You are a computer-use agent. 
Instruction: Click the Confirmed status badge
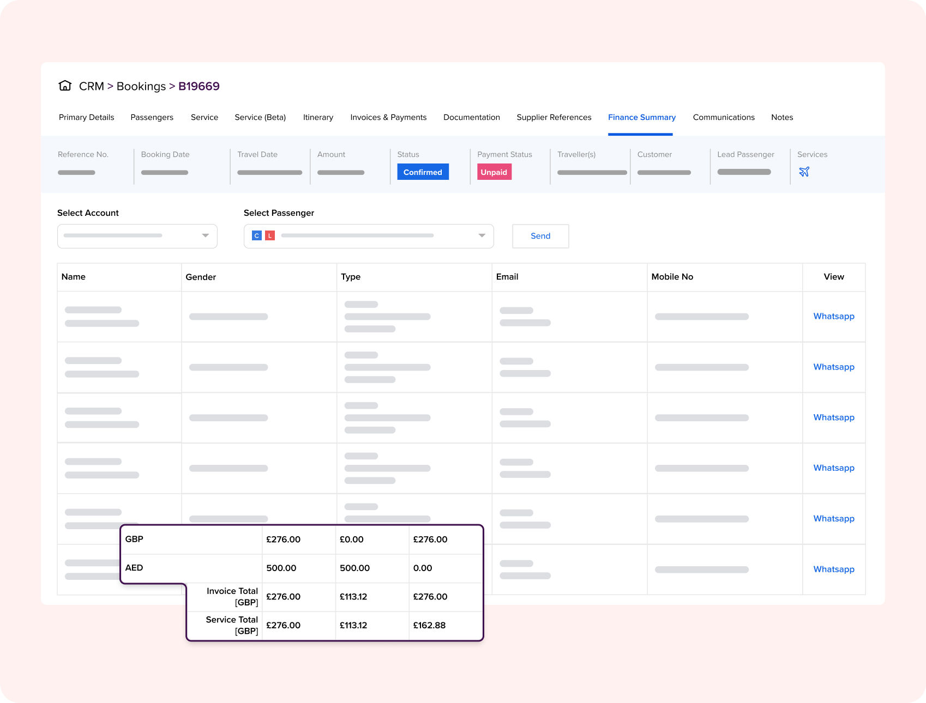coord(423,172)
